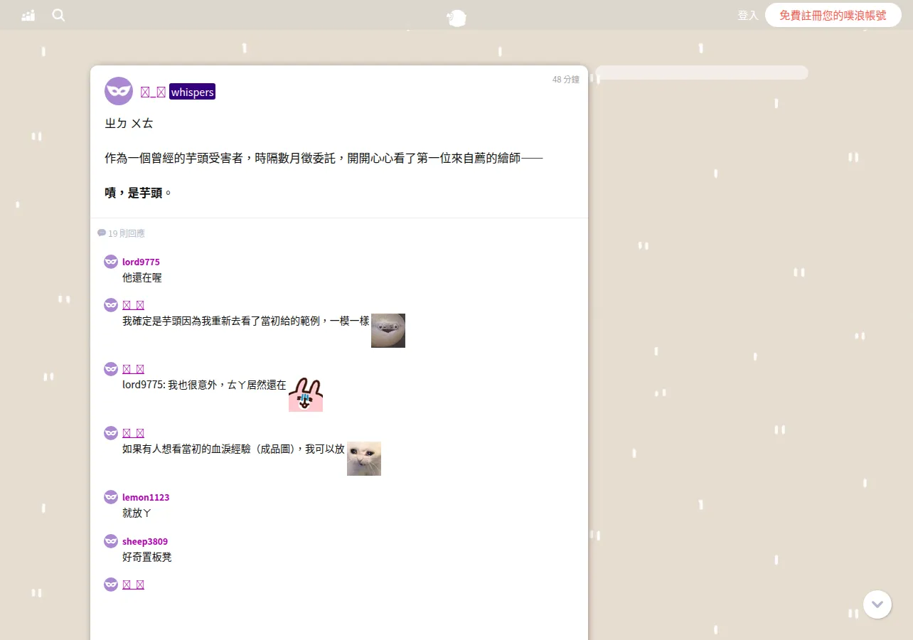Open sheep3809's profile link
The width and height of the screenshot is (913, 640).
pyautogui.click(x=145, y=541)
